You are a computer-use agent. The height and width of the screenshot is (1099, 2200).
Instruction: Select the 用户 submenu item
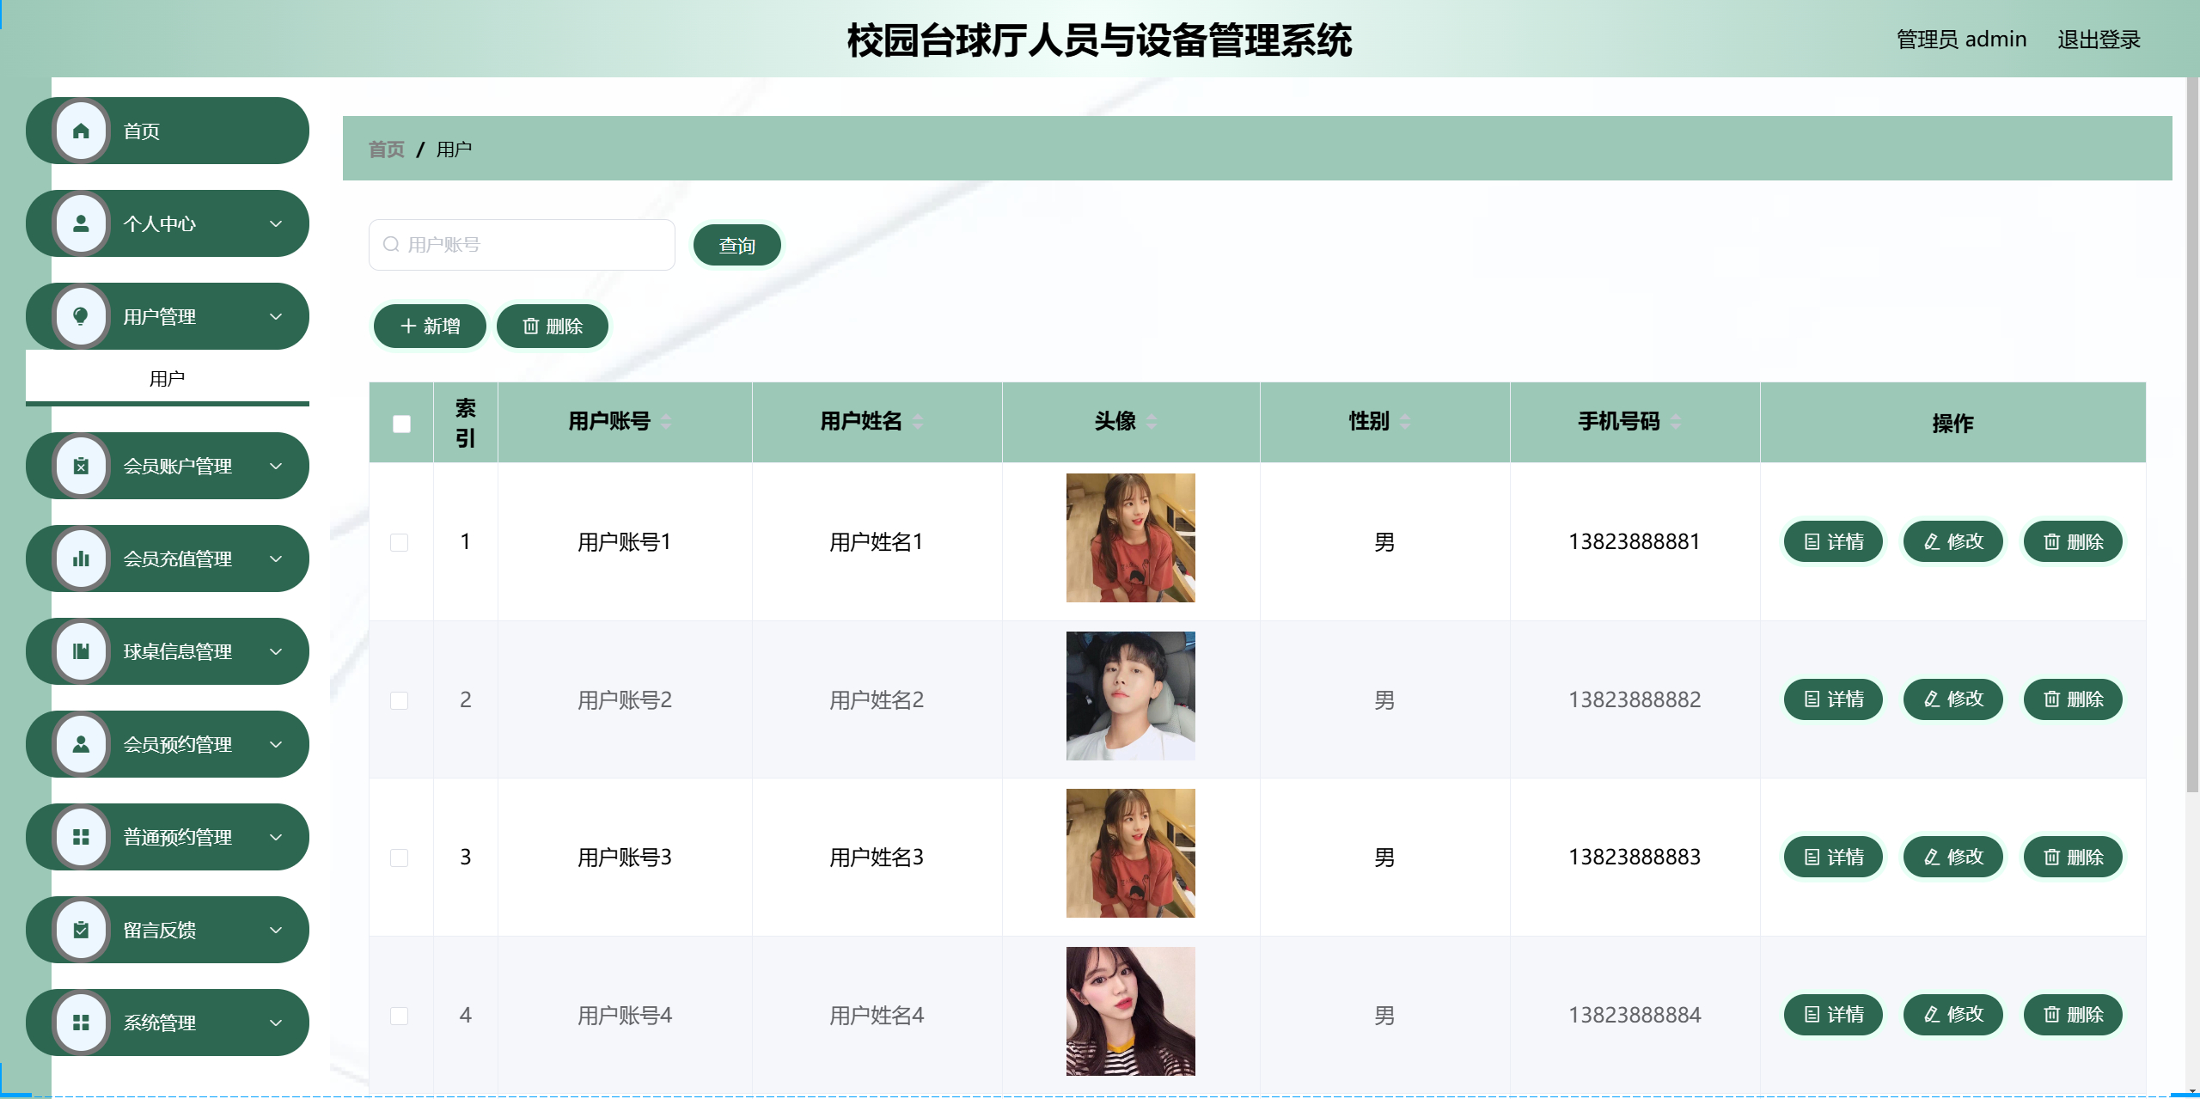tap(167, 379)
